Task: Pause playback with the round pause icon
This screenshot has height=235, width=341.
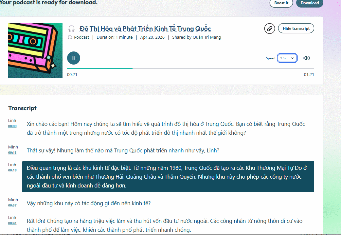Action: coord(73,58)
